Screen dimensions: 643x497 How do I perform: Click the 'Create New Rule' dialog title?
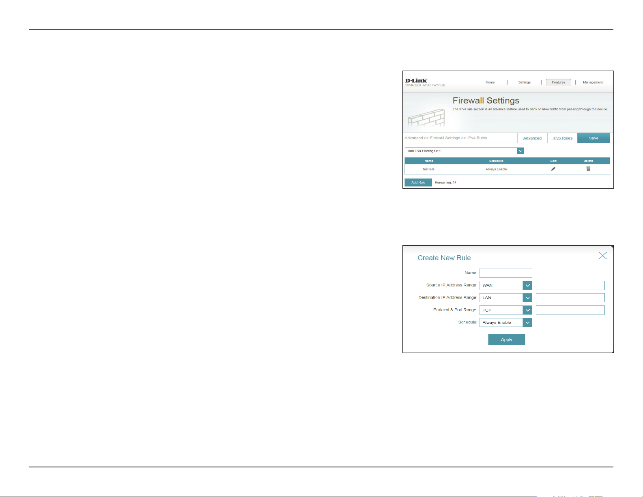pyautogui.click(x=444, y=258)
